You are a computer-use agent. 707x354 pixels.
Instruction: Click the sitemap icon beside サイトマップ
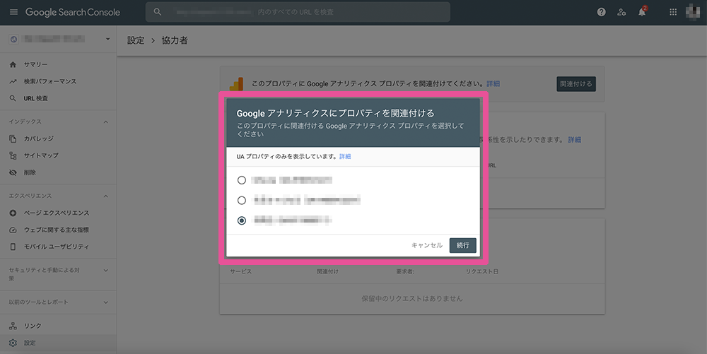click(13, 155)
